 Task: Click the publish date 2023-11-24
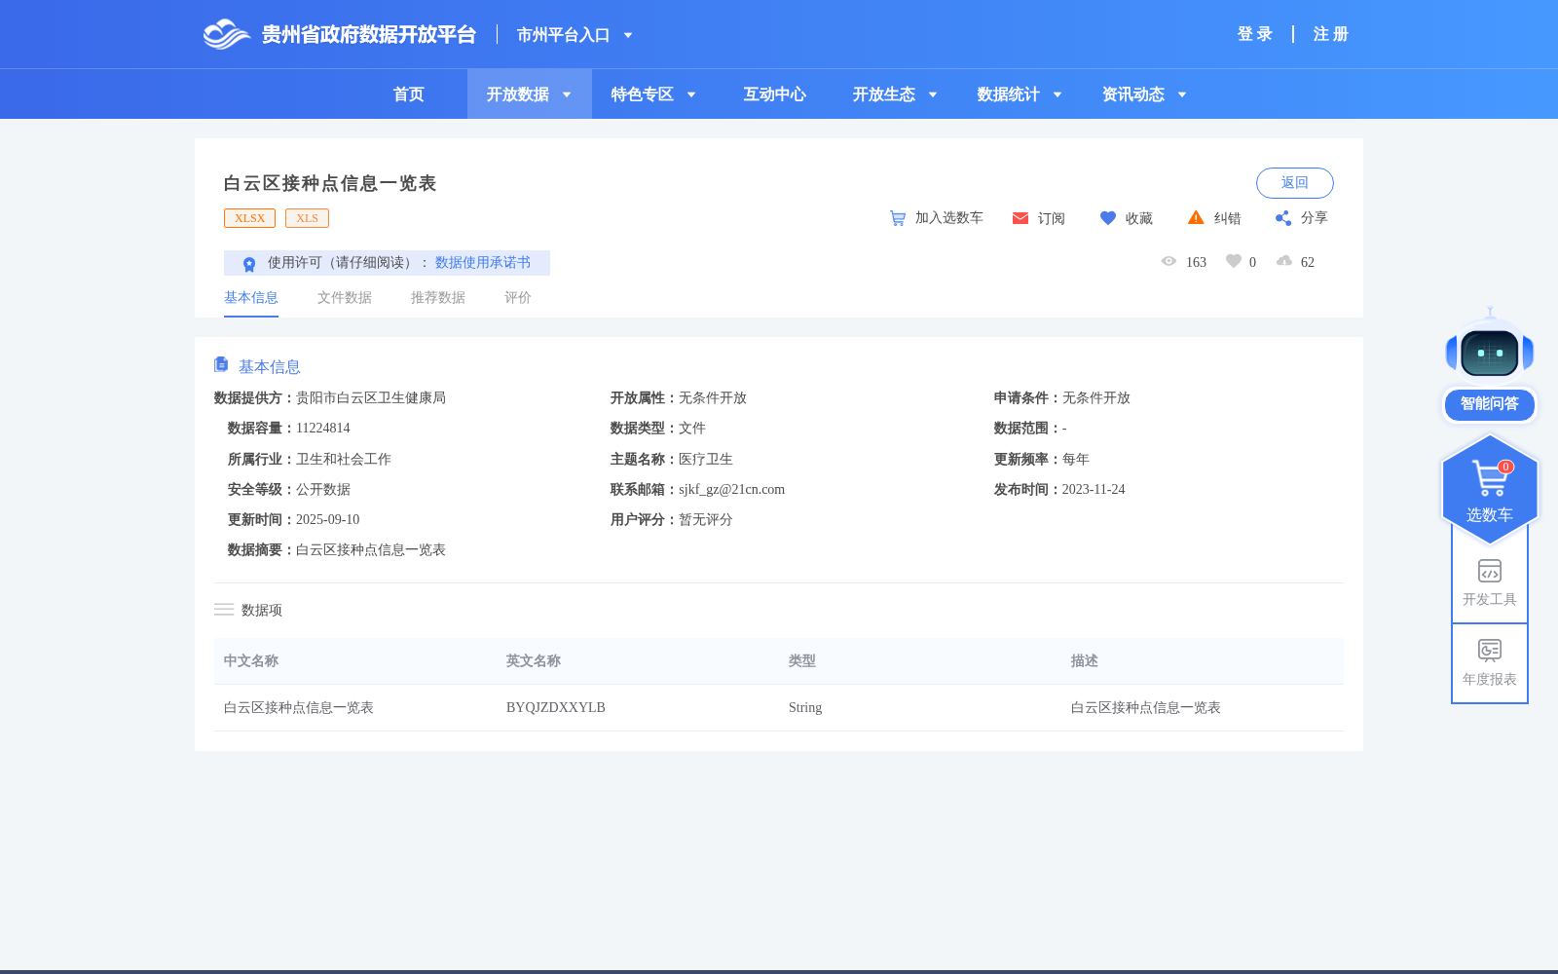pos(1094,490)
